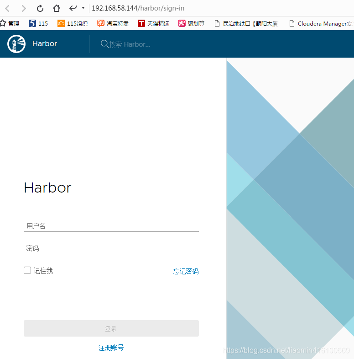Open the 115组织 cloud bookmark icon

point(61,23)
